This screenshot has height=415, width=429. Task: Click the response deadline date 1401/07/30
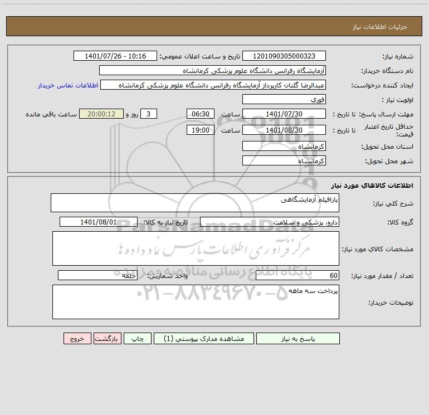[x=284, y=114]
